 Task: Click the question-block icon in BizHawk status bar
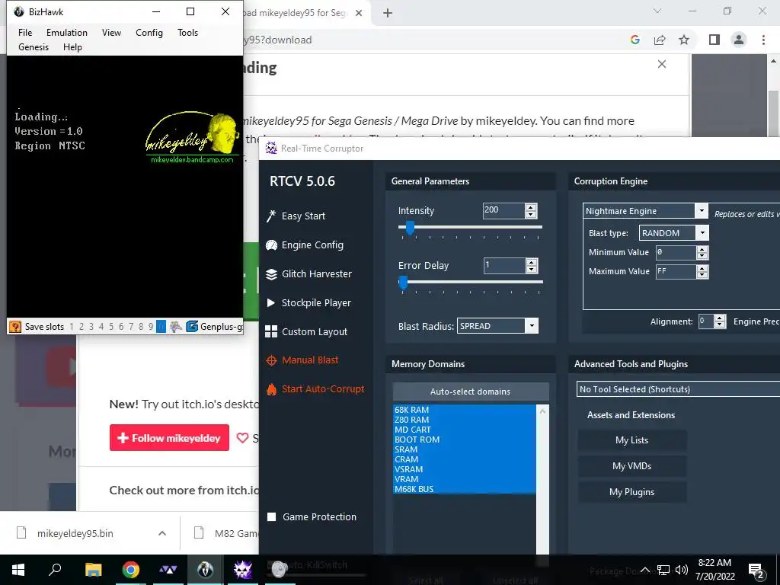coord(15,326)
